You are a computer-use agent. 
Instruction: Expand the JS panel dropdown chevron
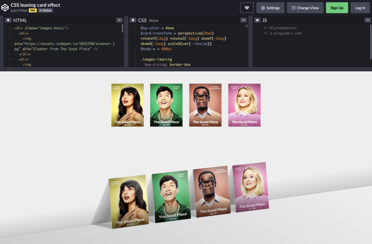(368, 20)
